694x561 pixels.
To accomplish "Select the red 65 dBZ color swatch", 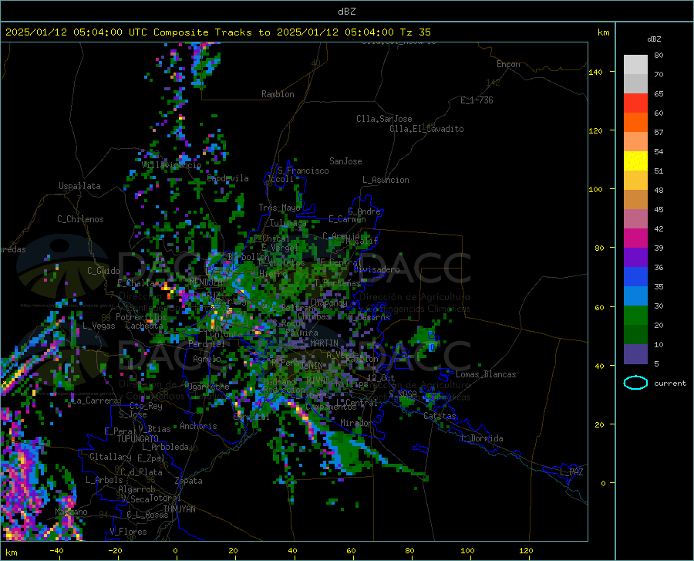I will pyautogui.click(x=635, y=103).
